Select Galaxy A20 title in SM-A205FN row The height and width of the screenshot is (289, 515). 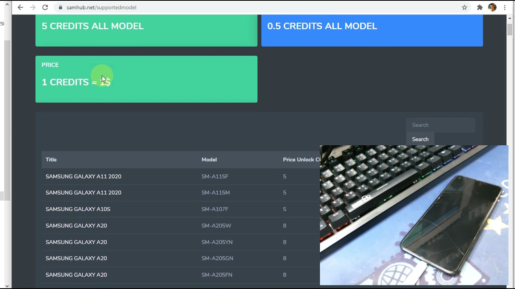click(76, 275)
